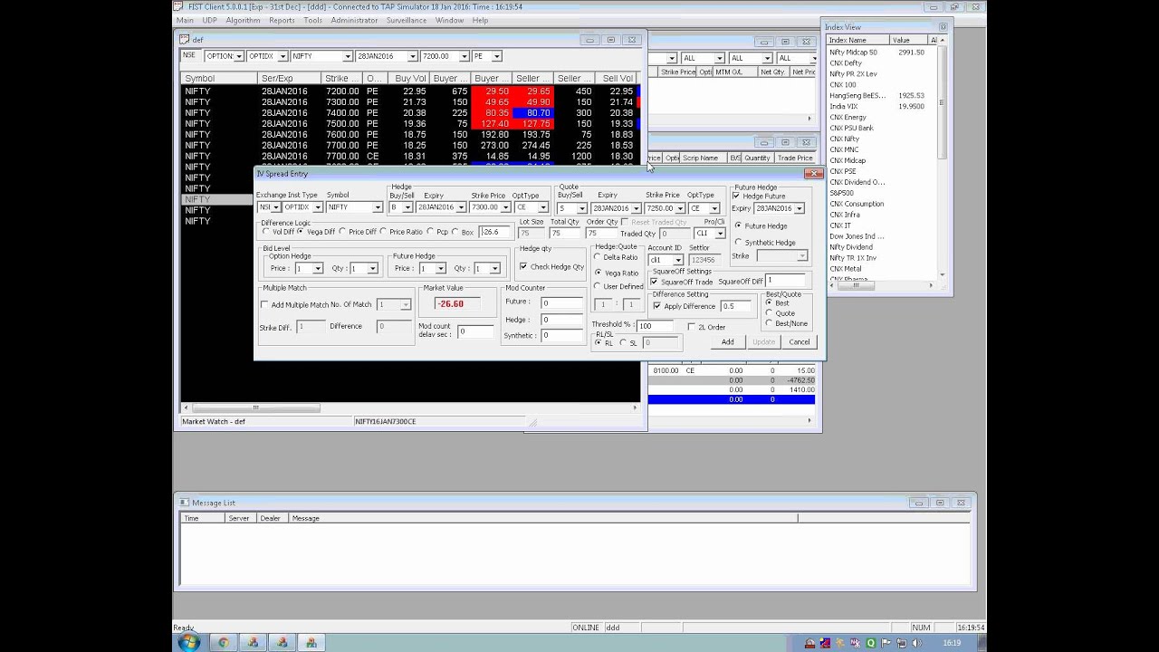Open the Pro/Cli dropdown
The width and height of the screenshot is (1159, 652).
(720, 234)
